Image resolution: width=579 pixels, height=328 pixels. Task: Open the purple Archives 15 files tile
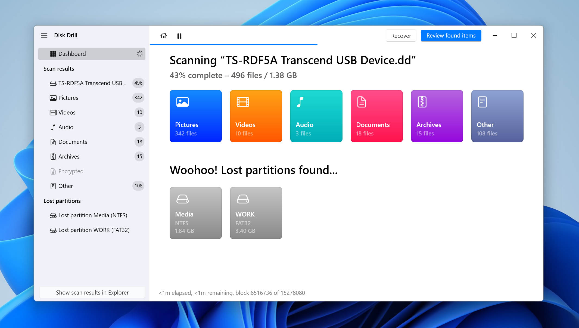[437, 116]
